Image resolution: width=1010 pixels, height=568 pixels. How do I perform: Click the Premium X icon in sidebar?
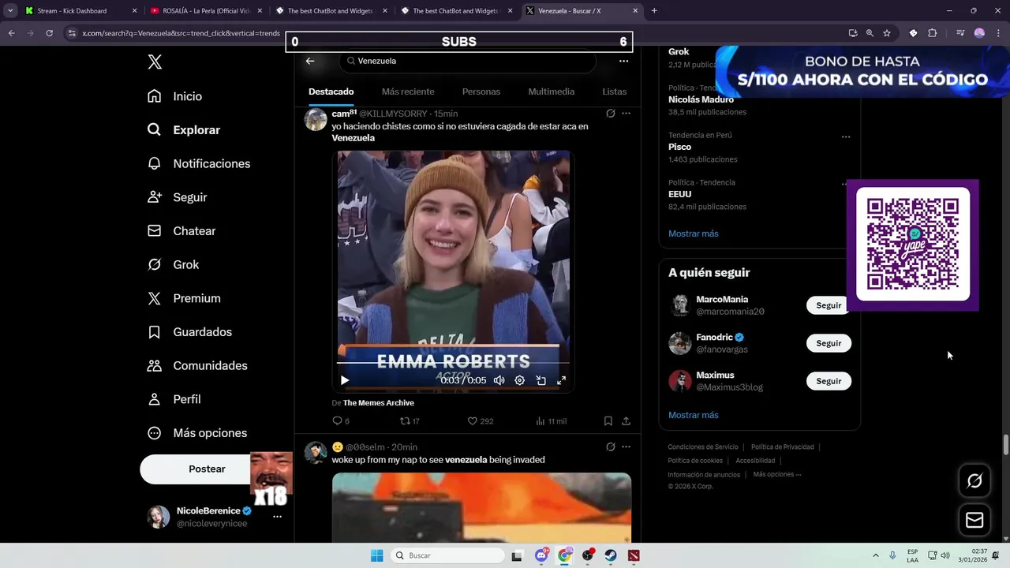tap(155, 298)
